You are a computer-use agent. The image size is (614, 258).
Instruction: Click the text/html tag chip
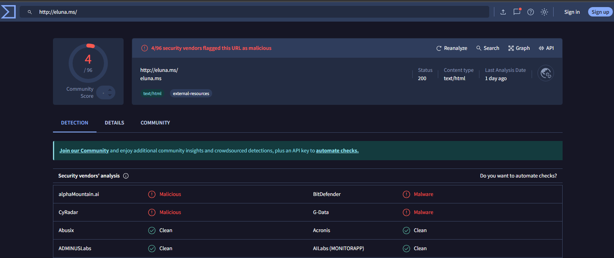[152, 93]
